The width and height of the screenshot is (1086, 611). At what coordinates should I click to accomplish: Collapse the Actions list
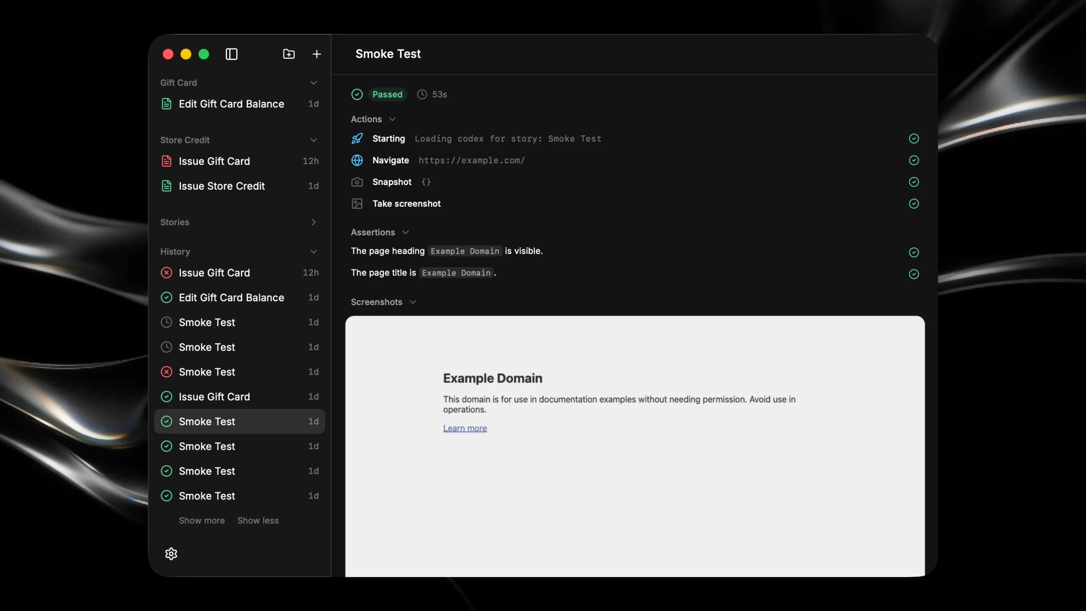[x=392, y=119]
